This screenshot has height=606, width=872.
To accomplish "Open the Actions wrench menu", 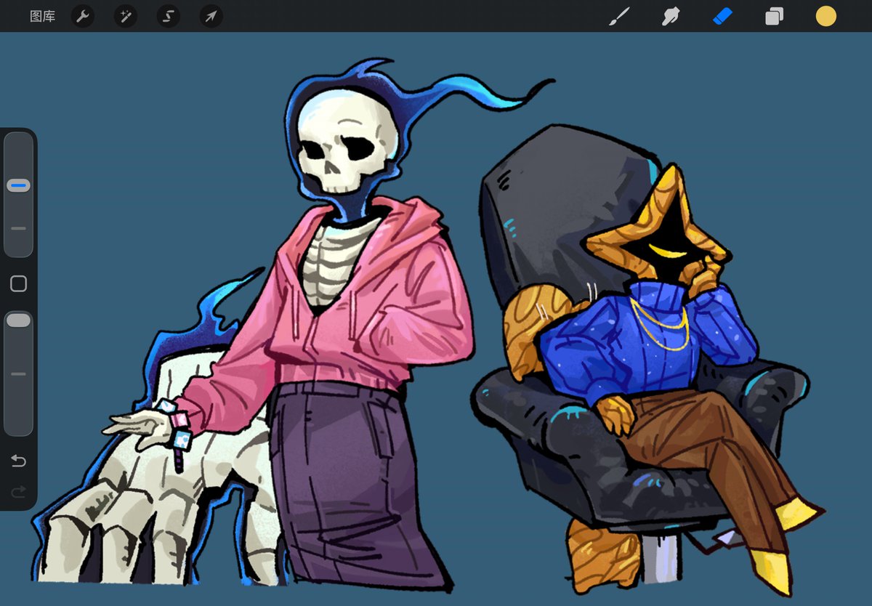I will pos(83,16).
